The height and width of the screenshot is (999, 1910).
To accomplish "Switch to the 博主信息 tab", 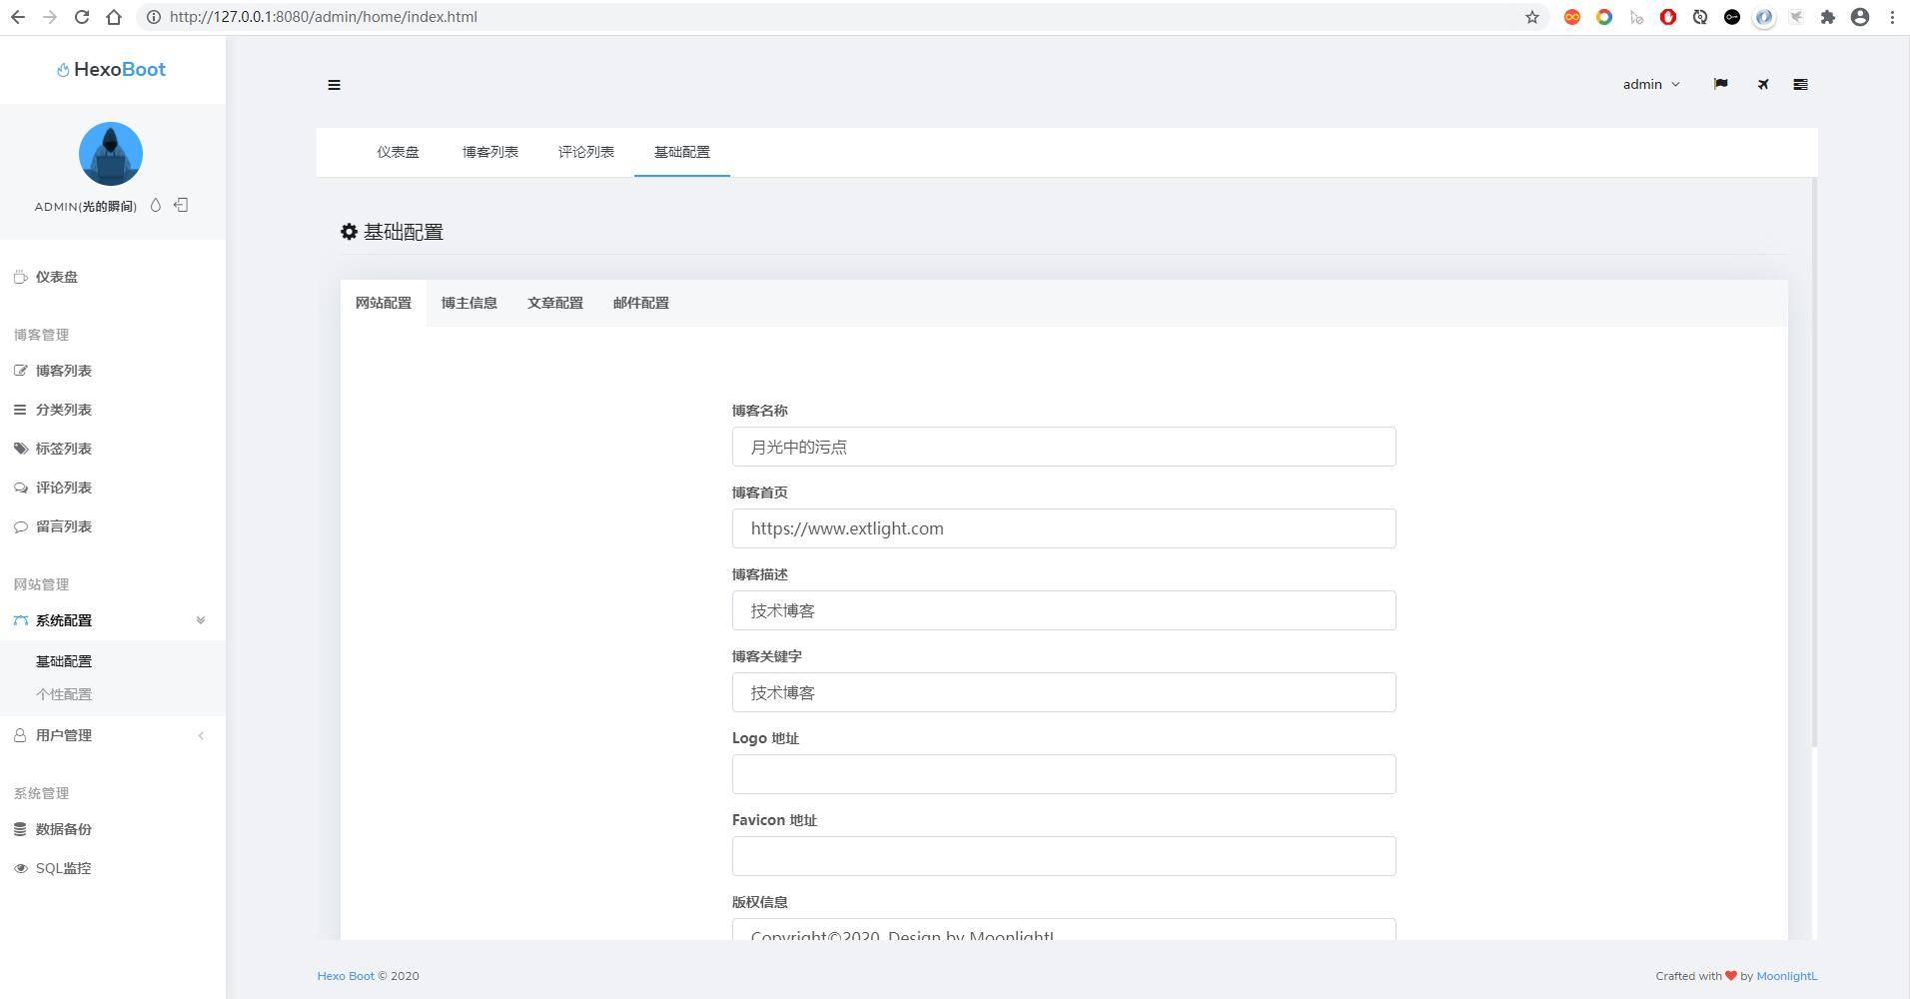I will click(469, 303).
